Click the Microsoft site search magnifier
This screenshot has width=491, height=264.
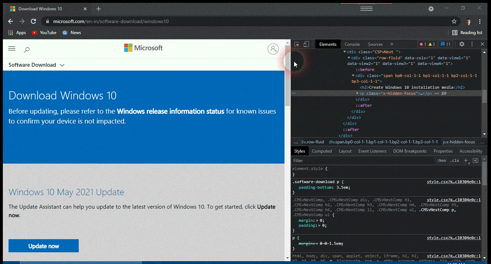click(x=27, y=50)
